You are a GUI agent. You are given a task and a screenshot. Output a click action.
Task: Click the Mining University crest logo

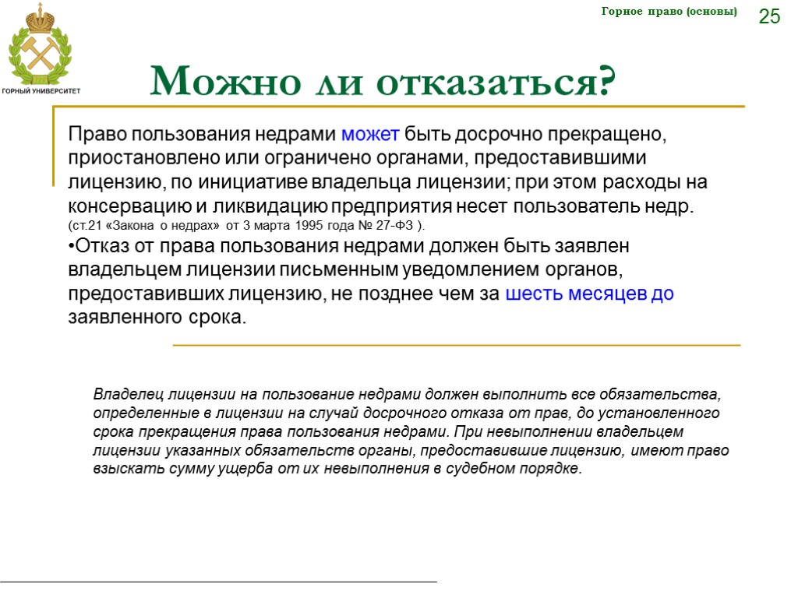point(41,44)
